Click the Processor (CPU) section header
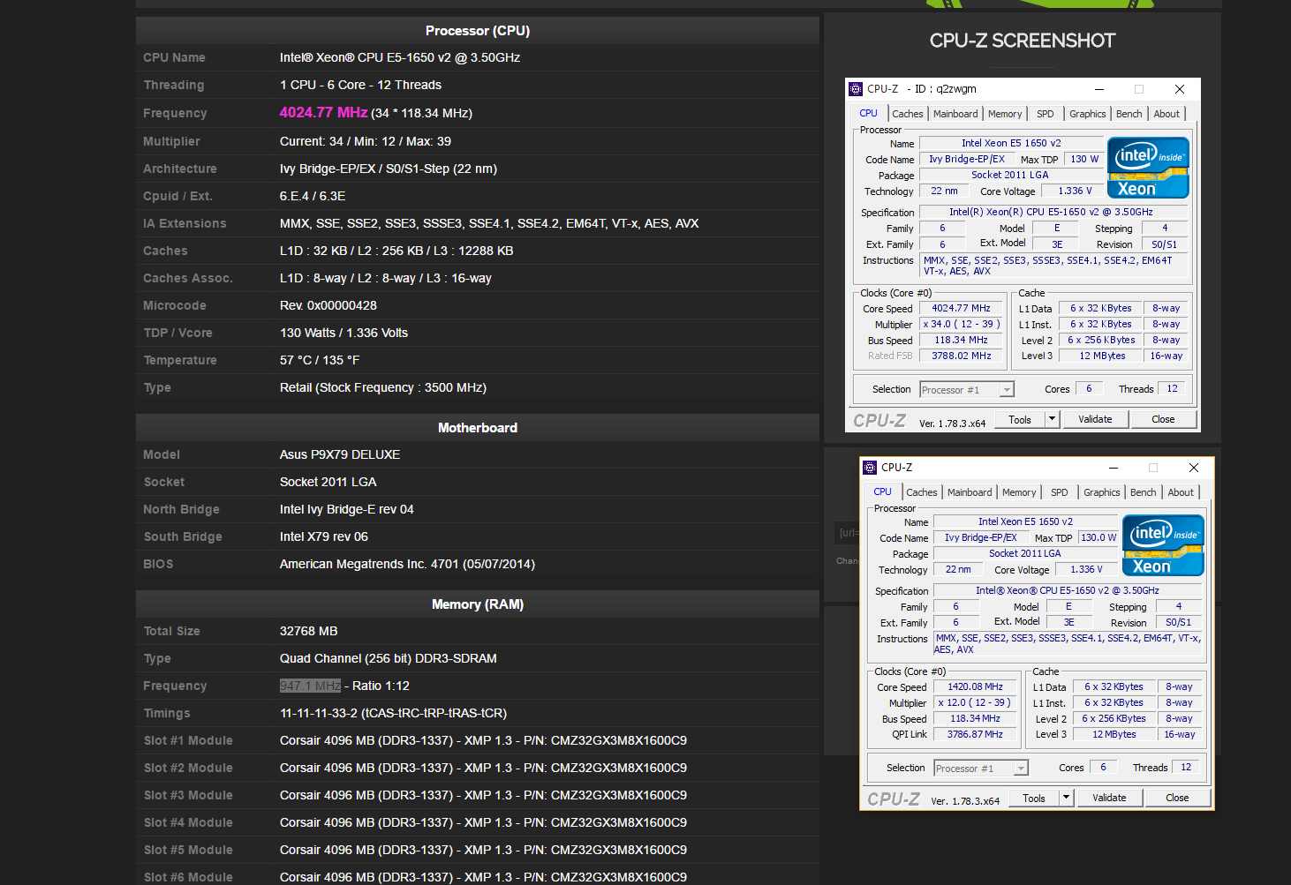 [478, 31]
